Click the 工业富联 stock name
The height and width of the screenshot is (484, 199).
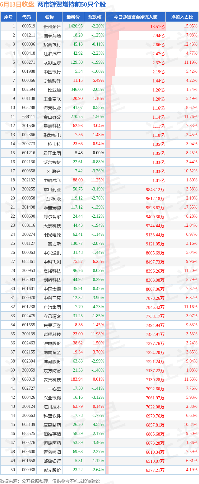[x=52, y=99]
